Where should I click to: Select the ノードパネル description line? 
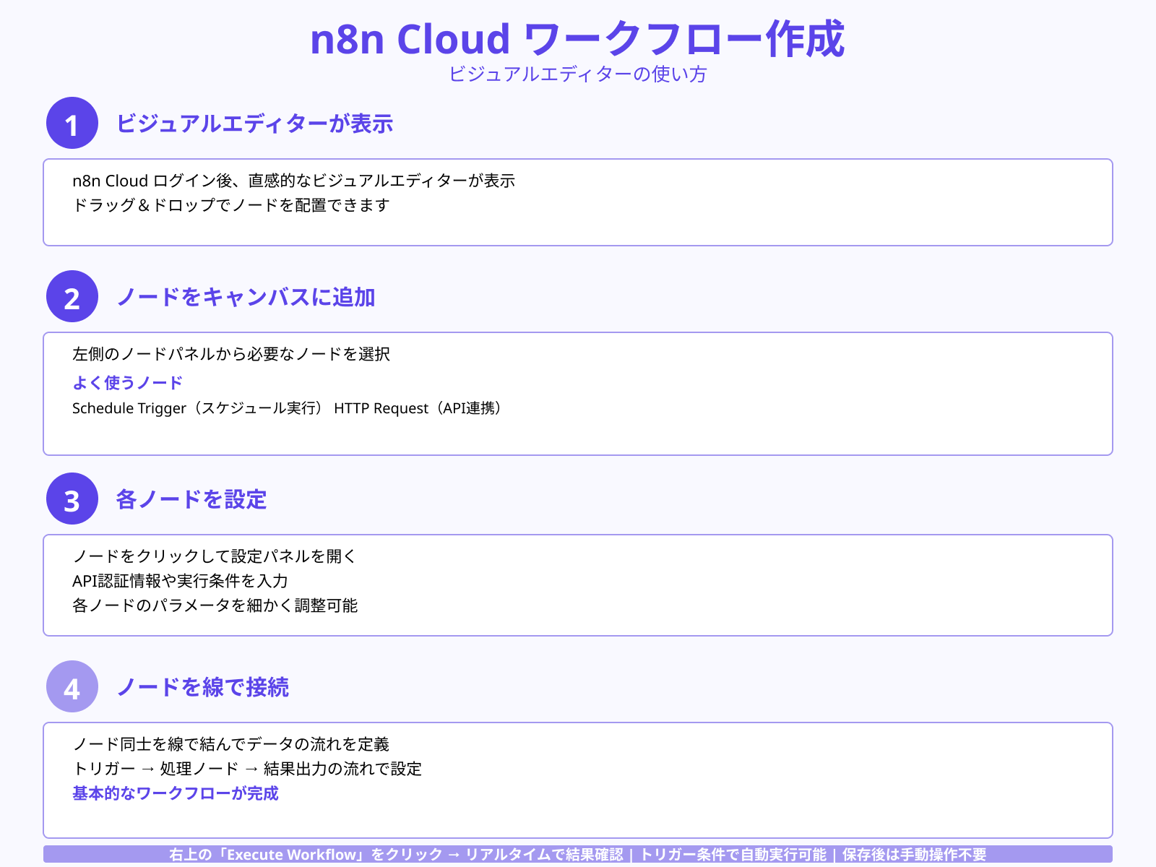pos(231,354)
